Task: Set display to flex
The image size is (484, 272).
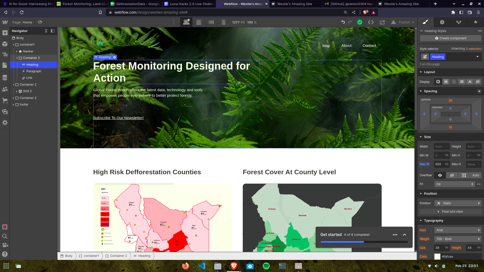Action: tap(446, 82)
